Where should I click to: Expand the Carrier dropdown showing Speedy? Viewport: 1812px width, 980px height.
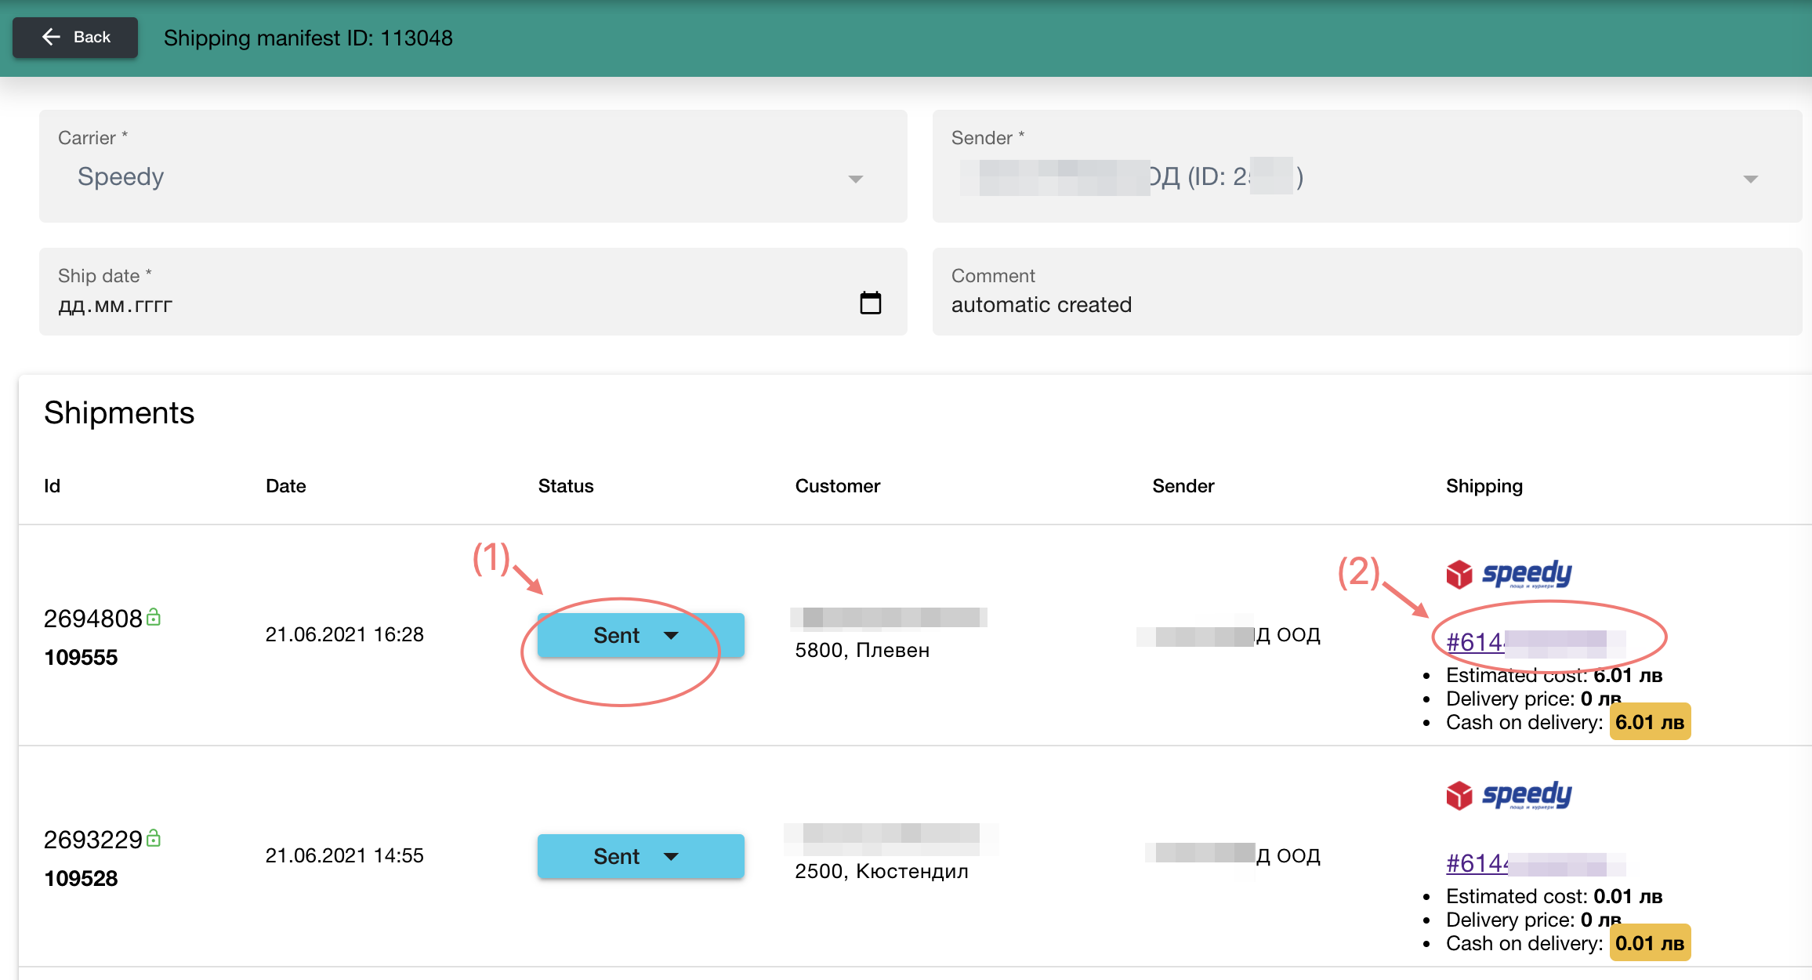pos(855,179)
